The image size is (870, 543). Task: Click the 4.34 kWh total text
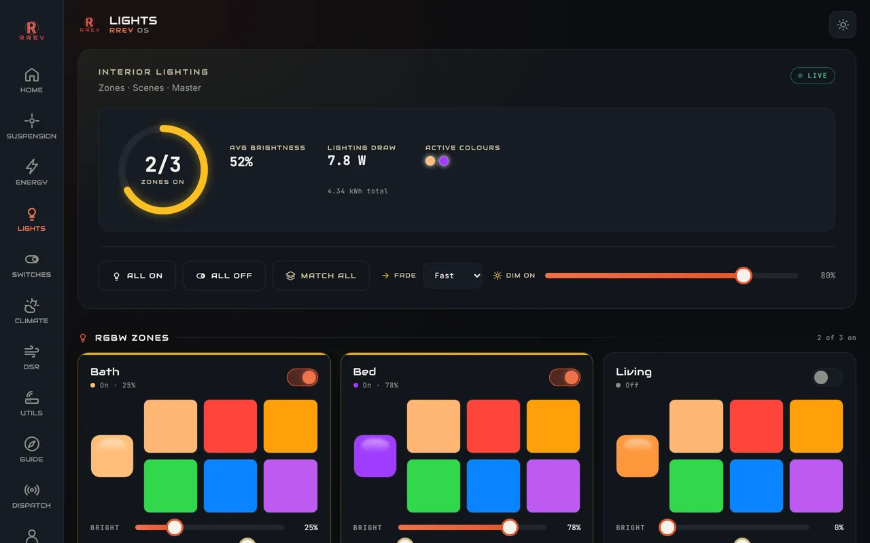(358, 191)
